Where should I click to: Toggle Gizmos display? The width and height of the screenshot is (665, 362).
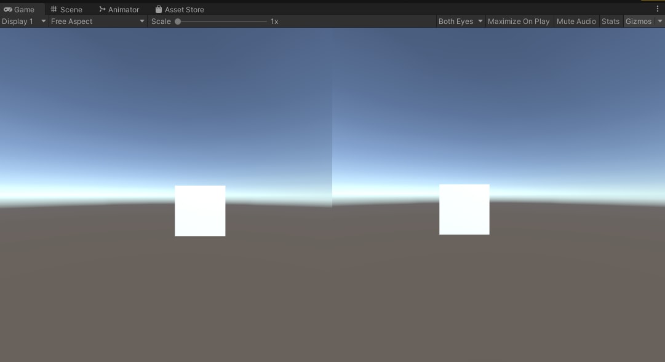point(639,21)
